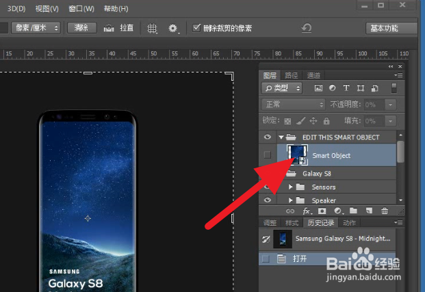Click the layers list scrollbar thumb
425x292 pixels.
[400, 152]
